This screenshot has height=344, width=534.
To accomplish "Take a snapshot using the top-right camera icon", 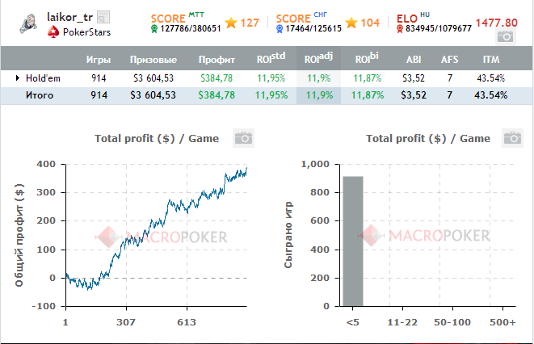I will [505, 36].
